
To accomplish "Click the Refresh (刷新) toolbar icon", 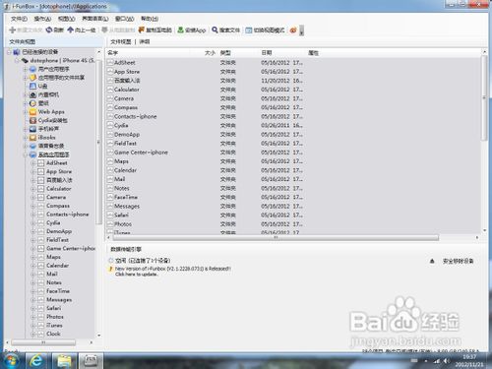I will point(49,30).
